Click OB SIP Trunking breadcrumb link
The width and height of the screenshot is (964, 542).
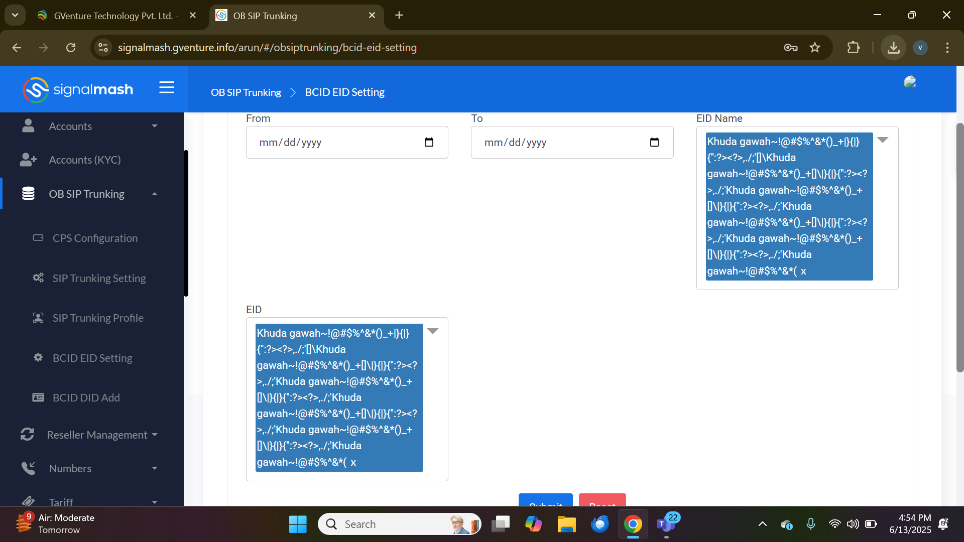point(246,92)
